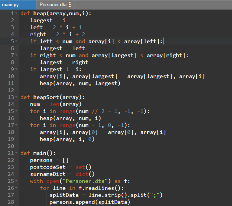Fold the second for loop on line 17

tap(16, 125)
